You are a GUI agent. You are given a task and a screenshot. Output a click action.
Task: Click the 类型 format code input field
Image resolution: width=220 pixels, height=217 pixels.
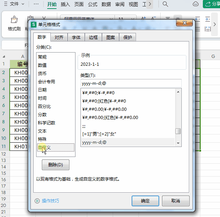(x=131, y=83)
